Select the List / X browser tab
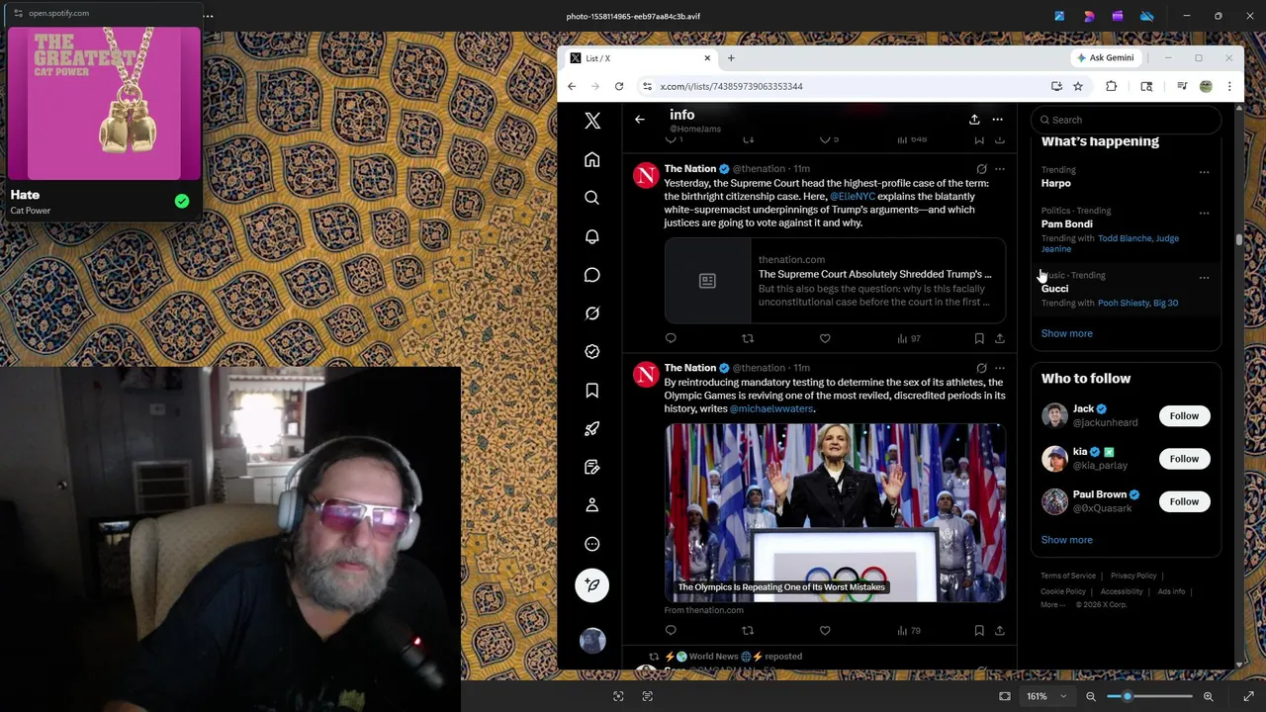Viewport: 1266px width, 712px height. (638, 58)
